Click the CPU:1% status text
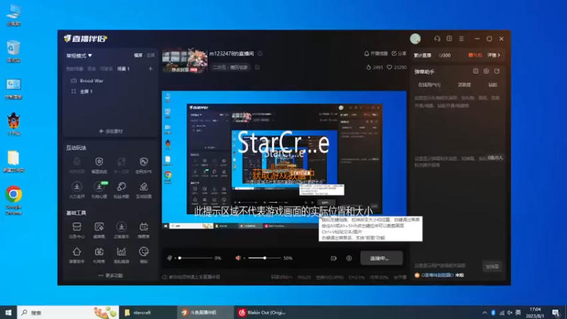 click(x=357, y=277)
